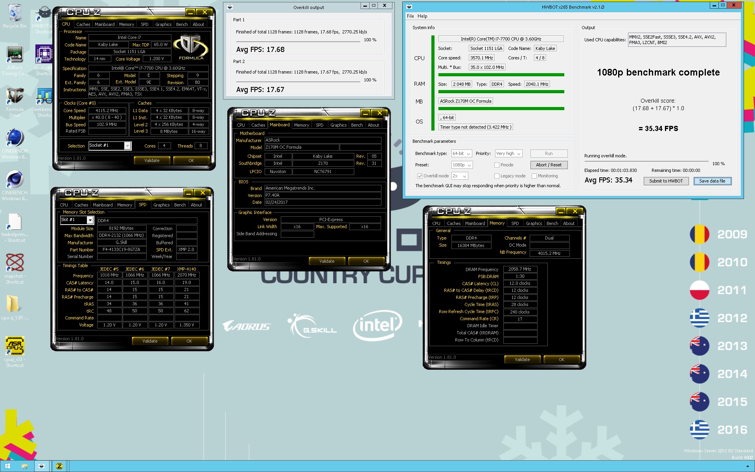Click overkill mode progress bar
Image resolution: width=755 pixels, height=472 pixels.
tap(646, 161)
